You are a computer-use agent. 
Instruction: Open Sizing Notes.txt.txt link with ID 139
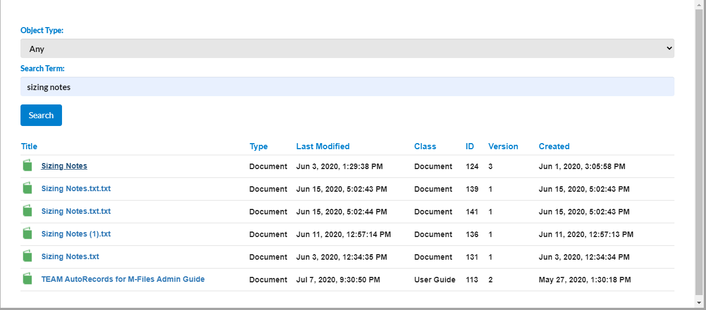pos(76,188)
